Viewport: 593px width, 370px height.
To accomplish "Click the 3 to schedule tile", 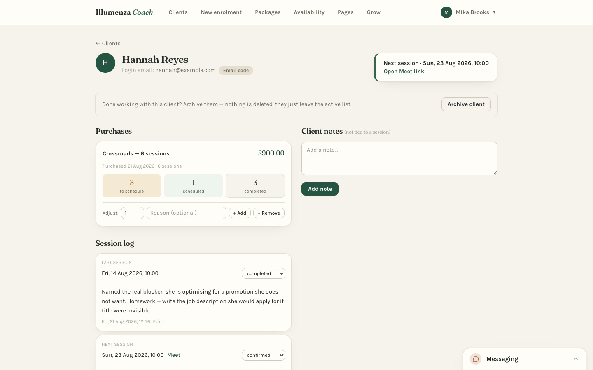I will tap(132, 186).
